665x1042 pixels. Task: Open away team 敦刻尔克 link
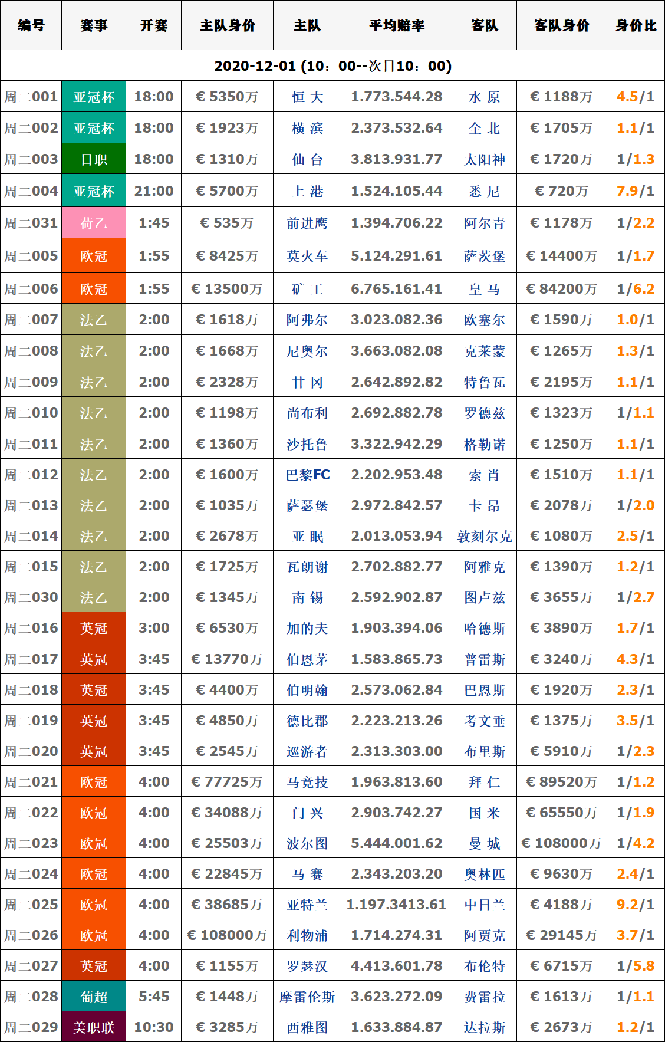[x=484, y=537]
